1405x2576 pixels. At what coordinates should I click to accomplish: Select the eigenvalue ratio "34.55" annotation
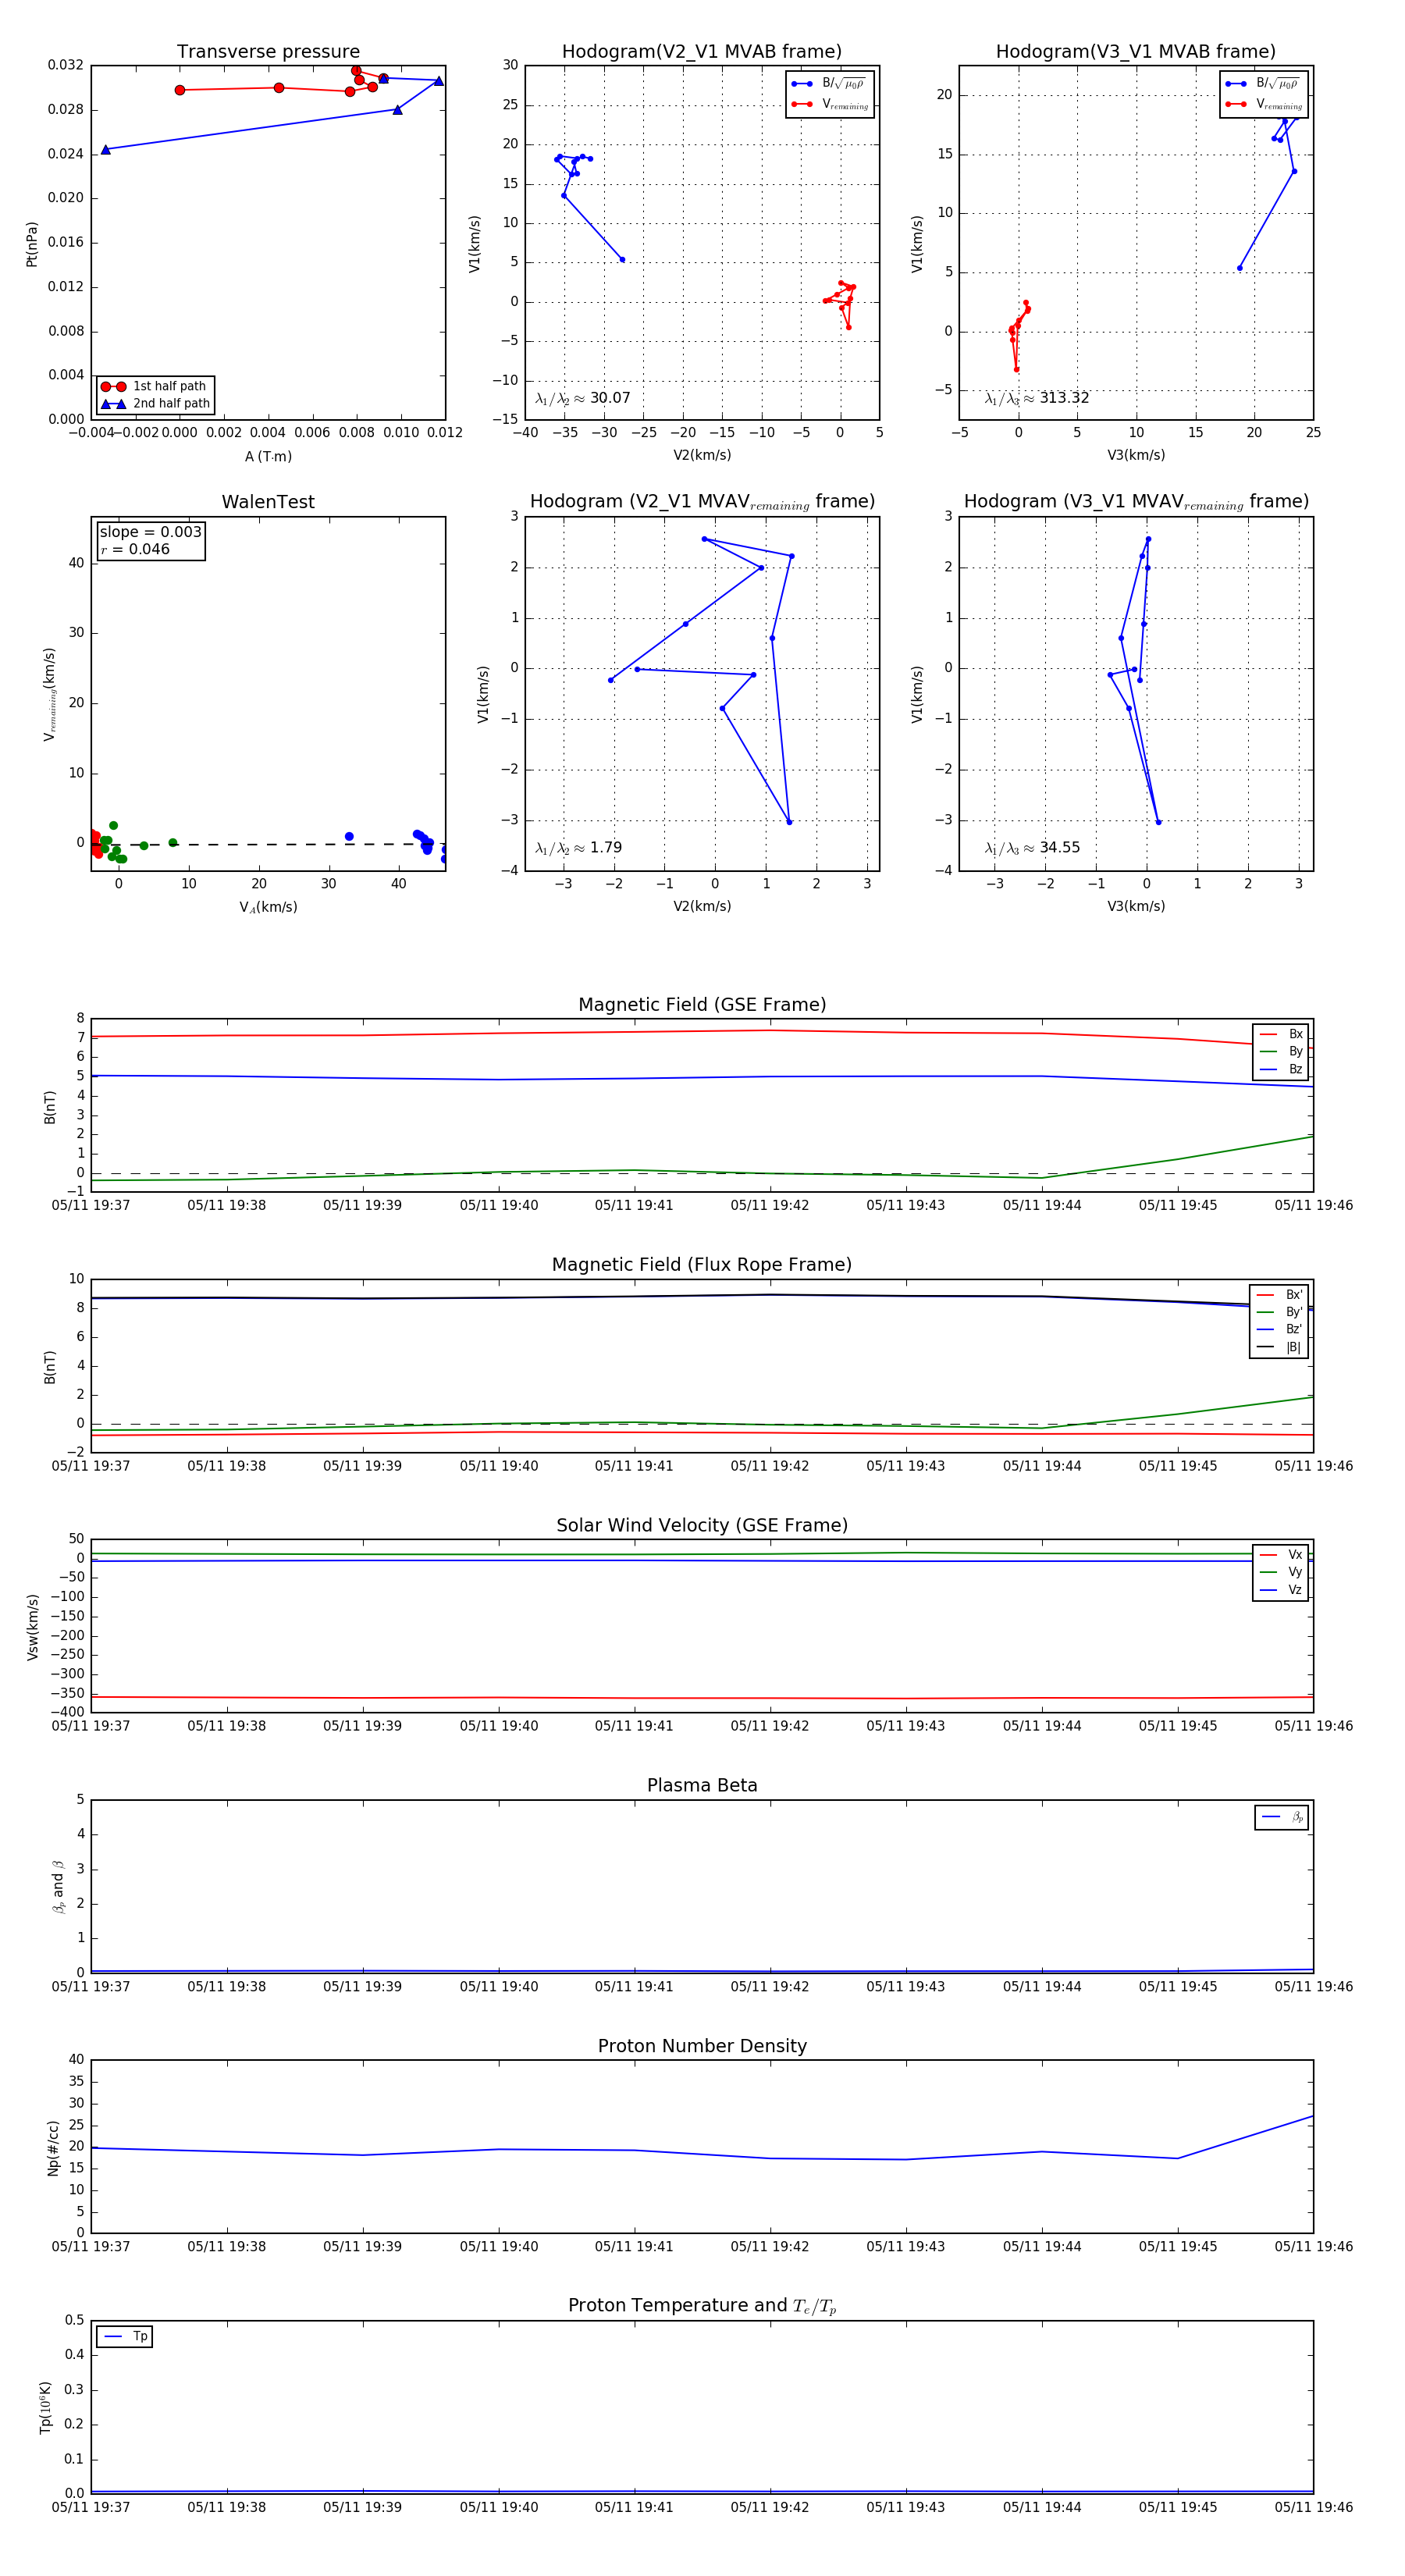1033,848
